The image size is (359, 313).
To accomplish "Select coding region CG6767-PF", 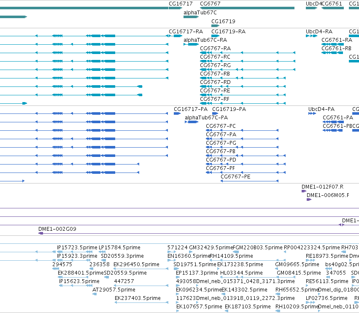I will [x=220, y=168].
